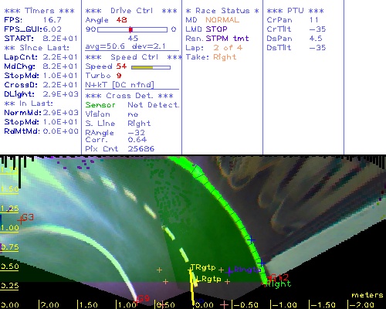The image size is (386, 309).
Task: Select the Race Status section header
Action: [222, 11]
